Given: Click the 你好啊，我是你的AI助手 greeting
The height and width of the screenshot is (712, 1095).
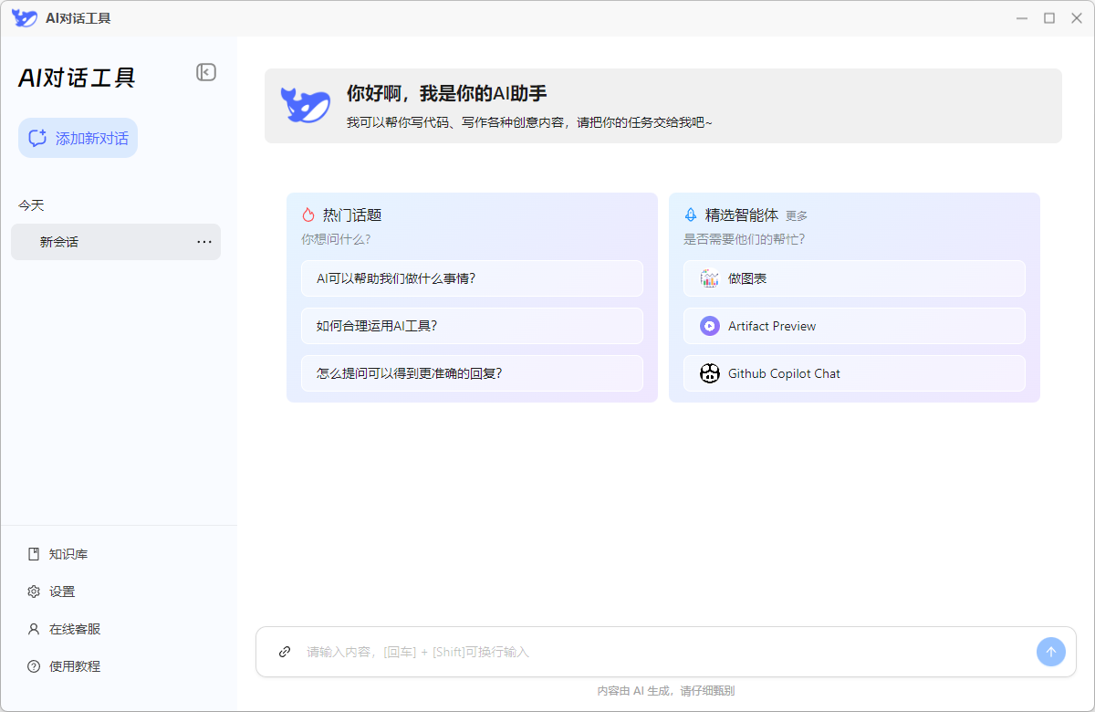Looking at the screenshot, I should point(447,93).
